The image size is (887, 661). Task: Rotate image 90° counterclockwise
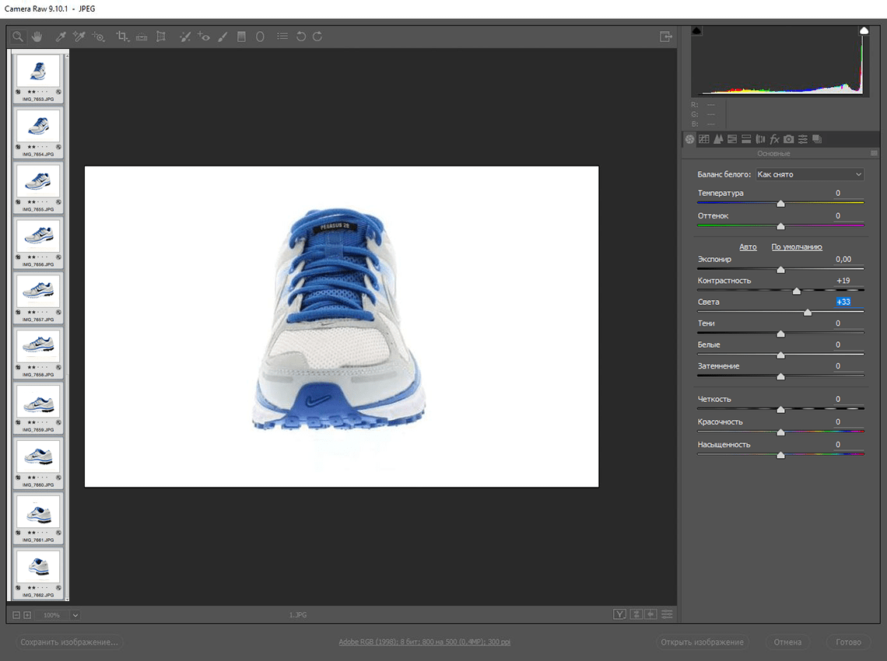coord(301,37)
